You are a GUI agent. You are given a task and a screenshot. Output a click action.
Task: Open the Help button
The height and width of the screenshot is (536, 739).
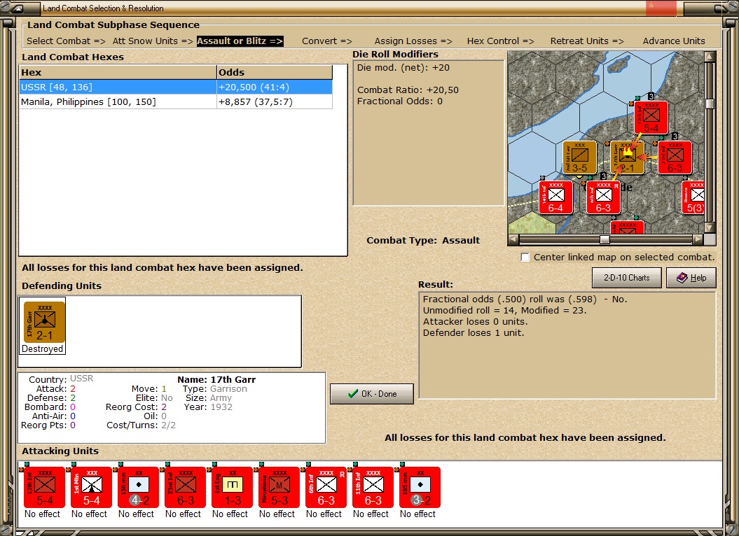click(x=691, y=278)
